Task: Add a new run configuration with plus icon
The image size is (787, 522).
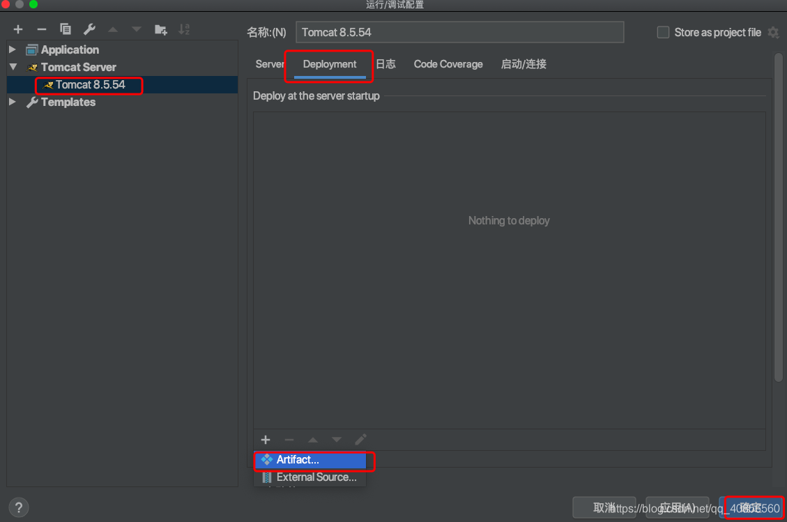Action: click(x=18, y=29)
